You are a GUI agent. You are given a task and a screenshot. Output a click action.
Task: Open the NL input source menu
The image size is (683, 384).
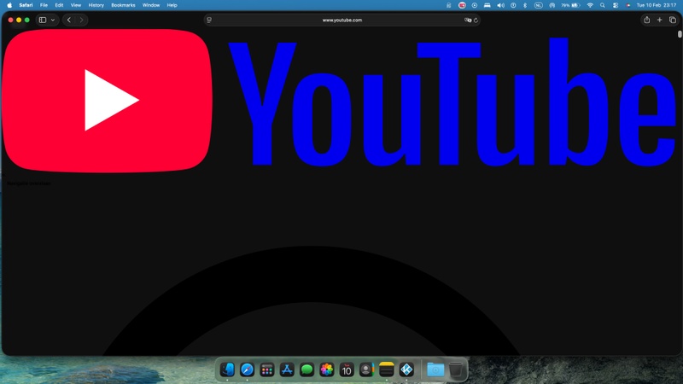pyautogui.click(x=539, y=5)
